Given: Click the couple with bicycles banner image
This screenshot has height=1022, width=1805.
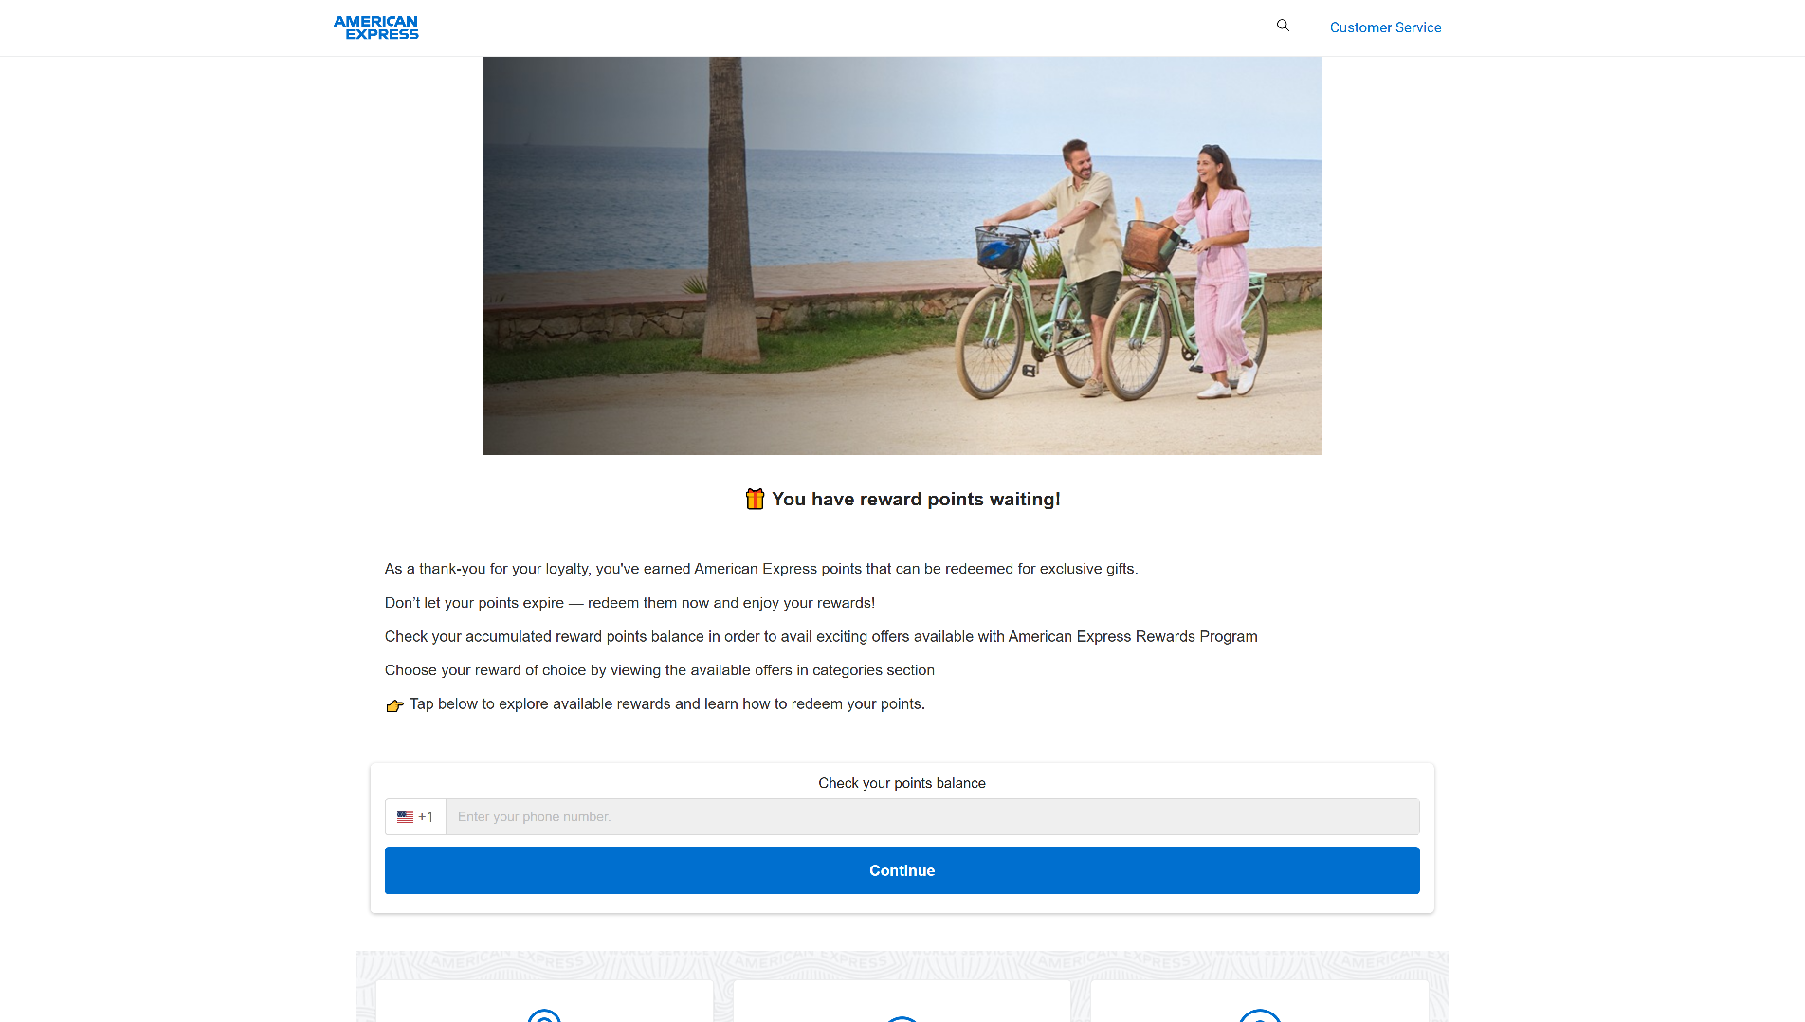Looking at the screenshot, I should (902, 256).
